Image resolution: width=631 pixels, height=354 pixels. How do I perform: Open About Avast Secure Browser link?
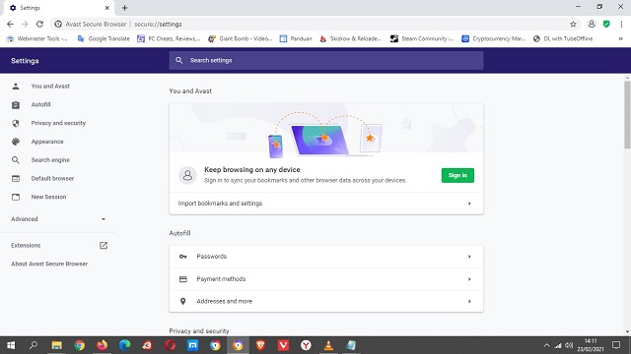pos(49,264)
